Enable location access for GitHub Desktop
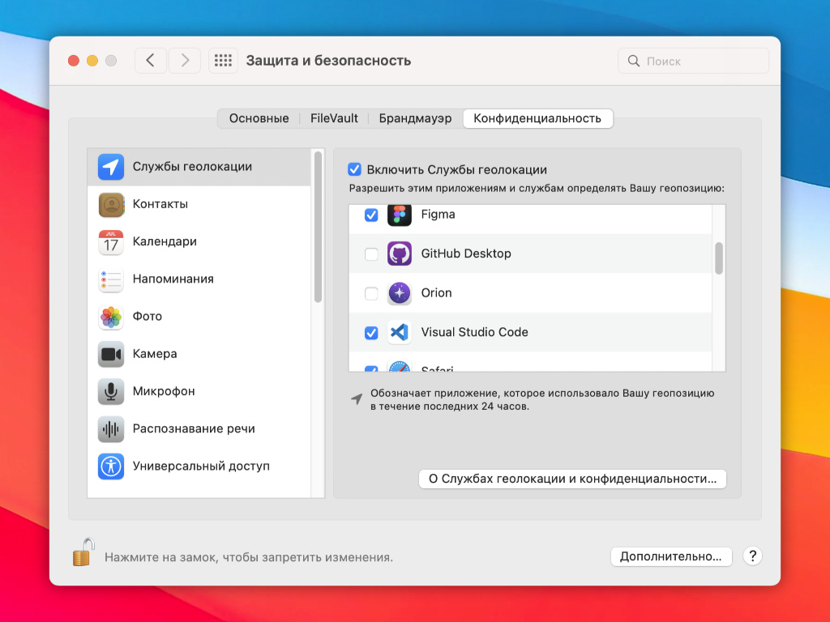This screenshot has height=622, width=830. (x=371, y=254)
